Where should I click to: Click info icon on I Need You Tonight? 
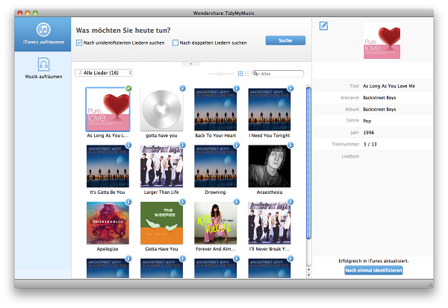tap(290, 89)
